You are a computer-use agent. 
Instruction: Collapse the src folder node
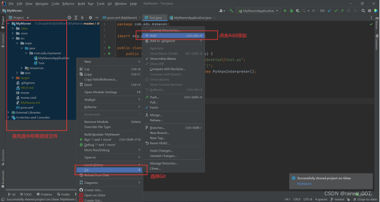13,38
